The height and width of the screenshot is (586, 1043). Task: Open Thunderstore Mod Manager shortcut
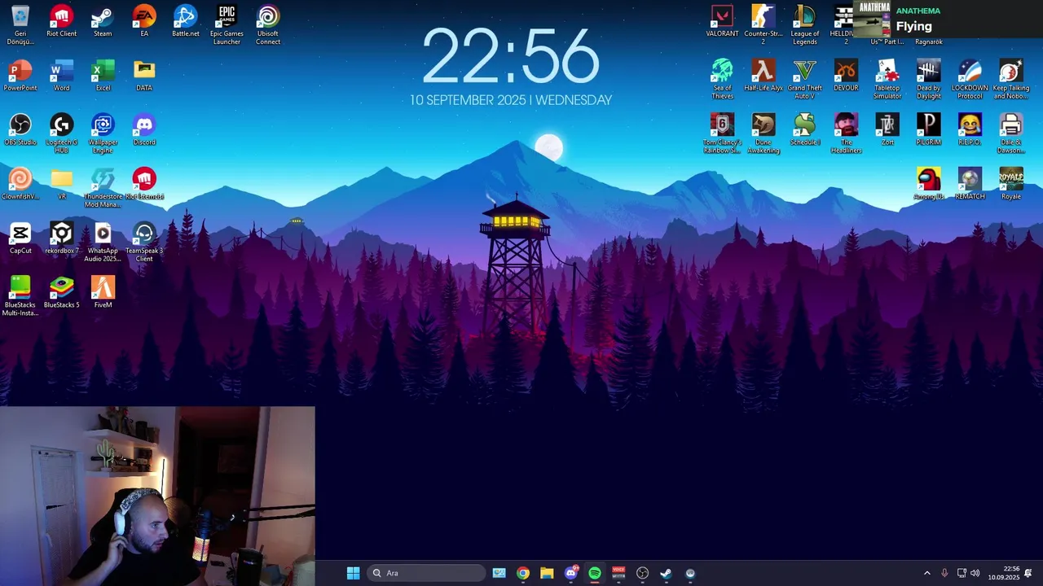tap(103, 188)
